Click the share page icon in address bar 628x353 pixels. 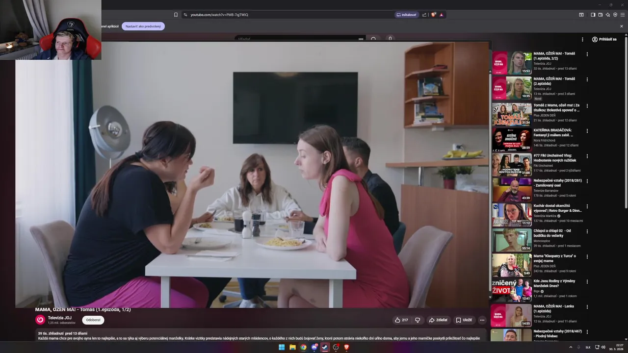tap(424, 15)
